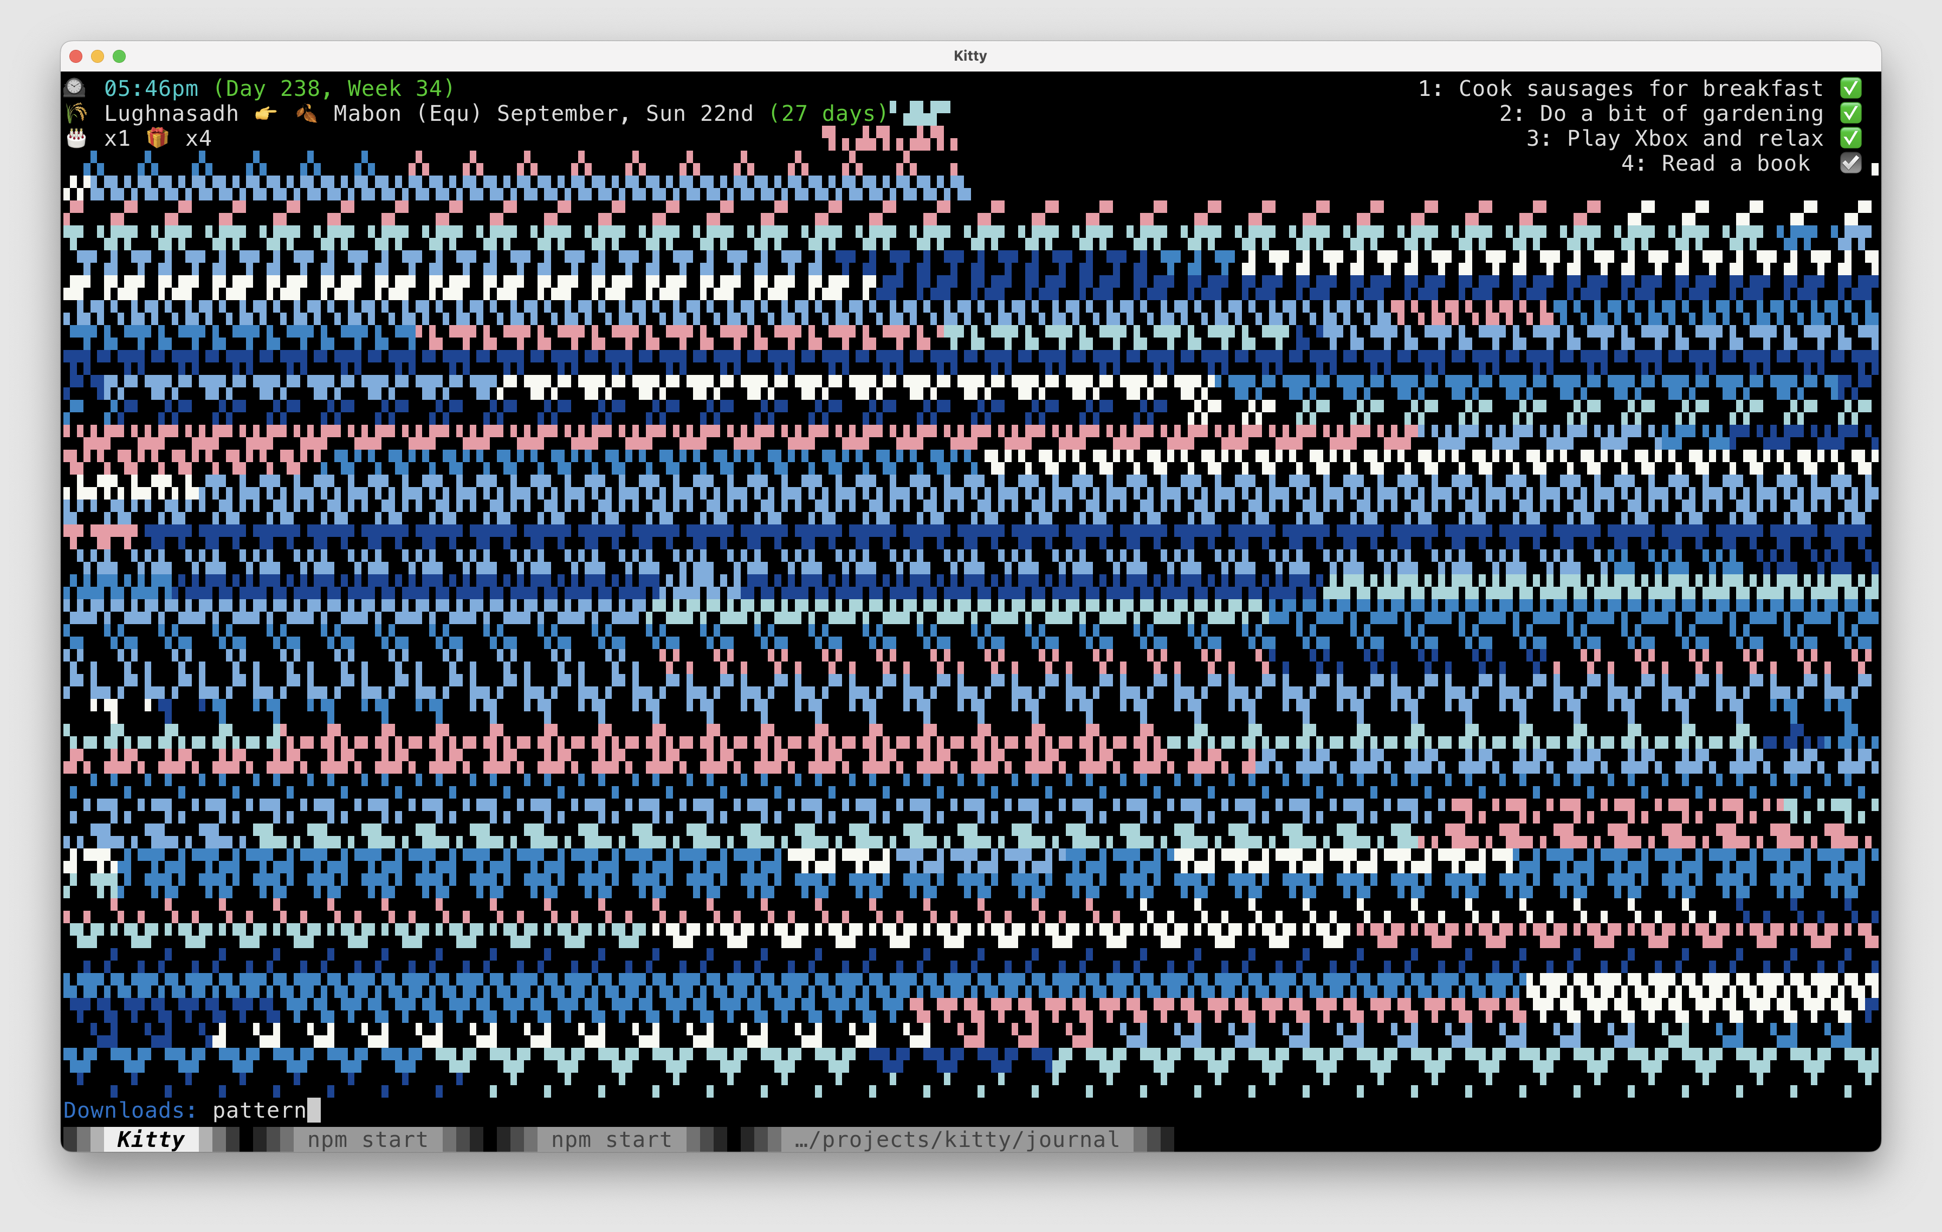Image resolution: width=1942 pixels, height=1232 pixels.
Task: Click the 'Kitty' window title
Action: 970,56
